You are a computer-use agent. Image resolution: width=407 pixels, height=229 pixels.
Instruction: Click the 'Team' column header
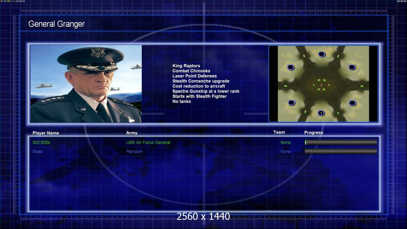279,132
